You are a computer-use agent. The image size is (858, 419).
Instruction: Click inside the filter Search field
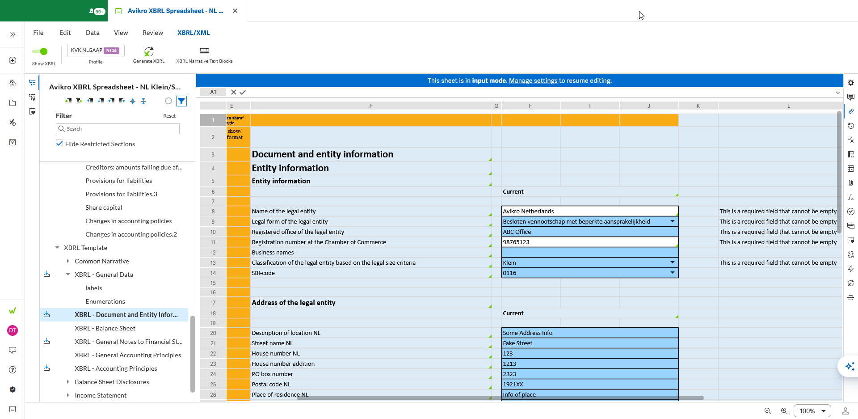118,128
